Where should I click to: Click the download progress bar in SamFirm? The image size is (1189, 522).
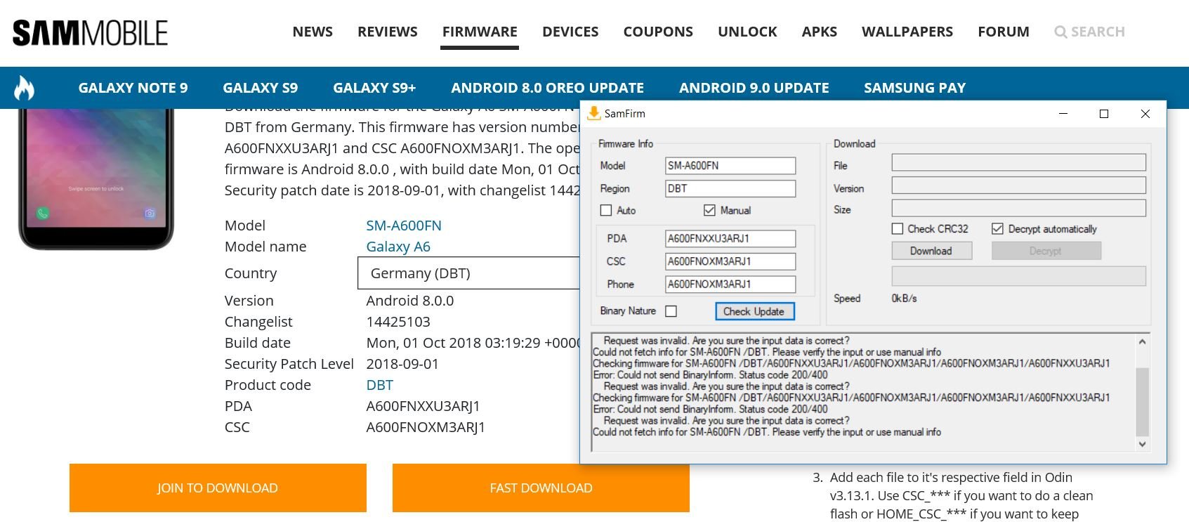tap(1019, 276)
